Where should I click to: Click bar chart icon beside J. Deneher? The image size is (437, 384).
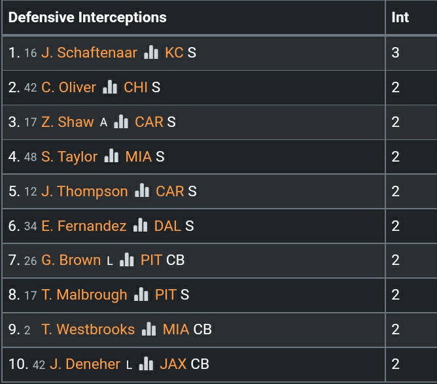pyautogui.click(x=147, y=364)
